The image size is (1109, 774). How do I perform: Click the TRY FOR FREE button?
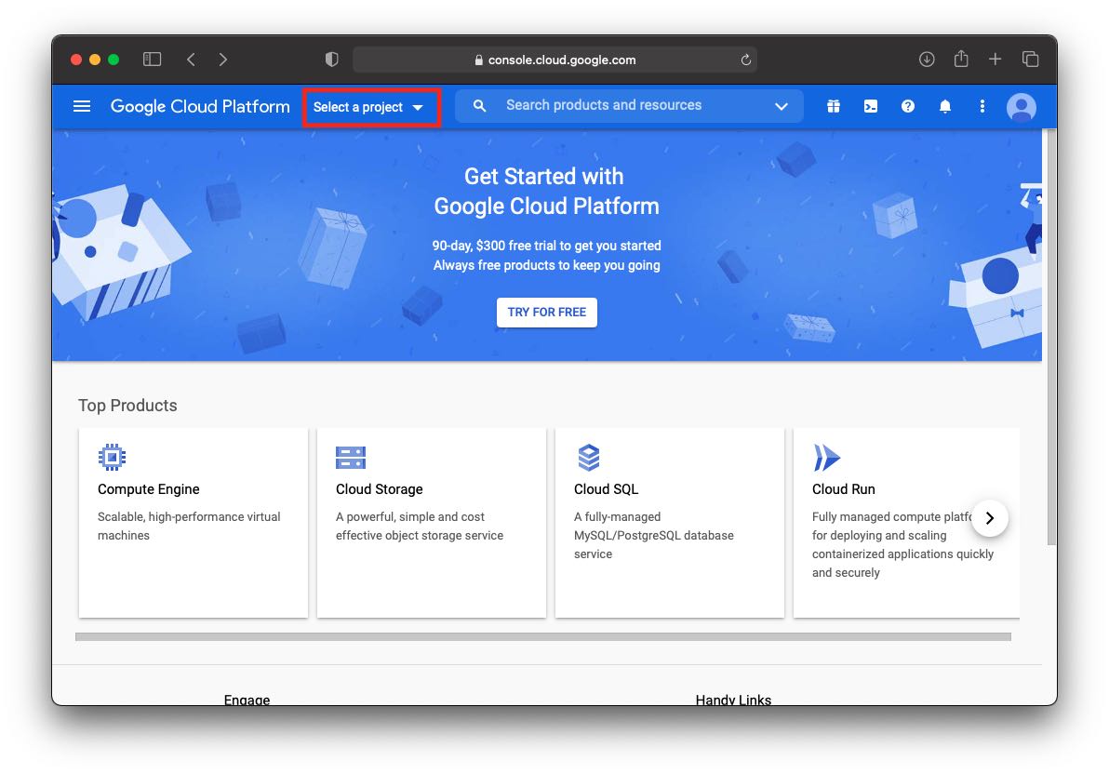[547, 312]
